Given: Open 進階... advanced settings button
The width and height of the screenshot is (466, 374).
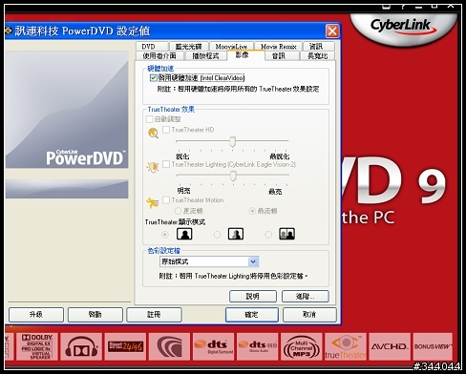Looking at the screenshot, I should [306, 297].
